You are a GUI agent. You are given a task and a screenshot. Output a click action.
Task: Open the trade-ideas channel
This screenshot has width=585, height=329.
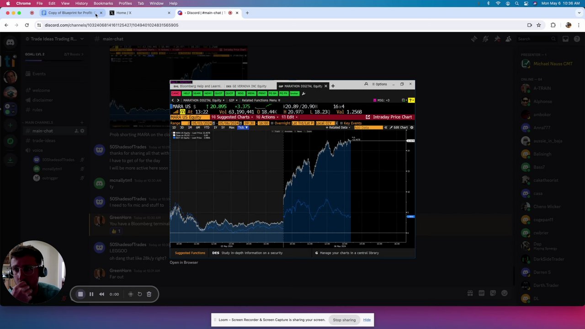[x=44, y=141]
